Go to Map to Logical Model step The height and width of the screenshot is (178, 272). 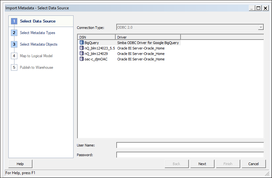click(36, 56)
